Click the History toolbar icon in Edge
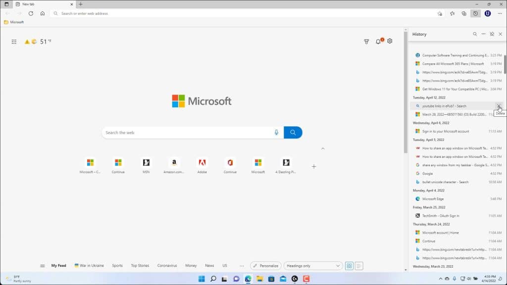 pyautogui.click(x=475, y=13)
